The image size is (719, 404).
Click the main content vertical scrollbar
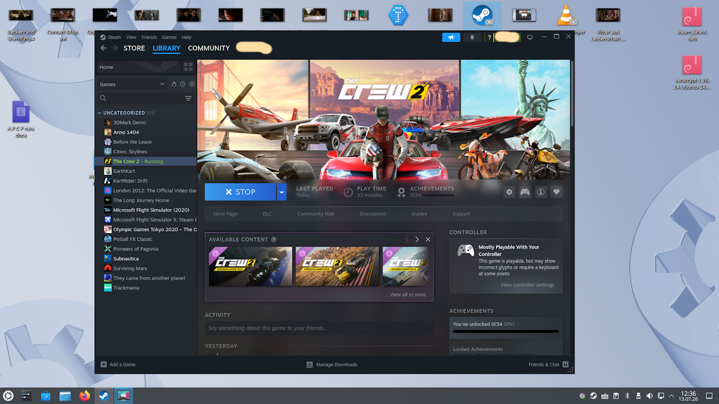(572, 92)
